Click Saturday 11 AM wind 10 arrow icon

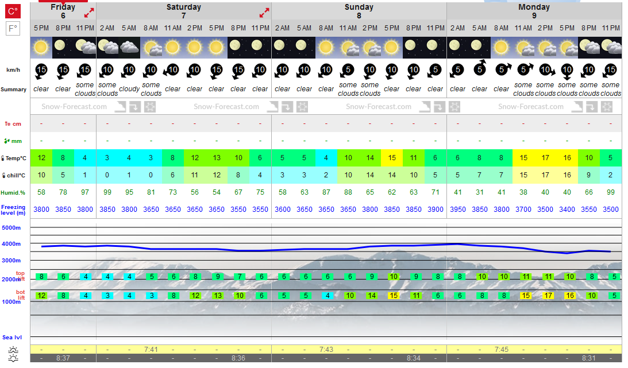[172, 71]
